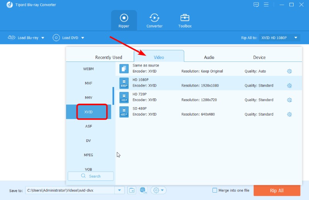Switch to the Audio format tab

click(209, 57)
